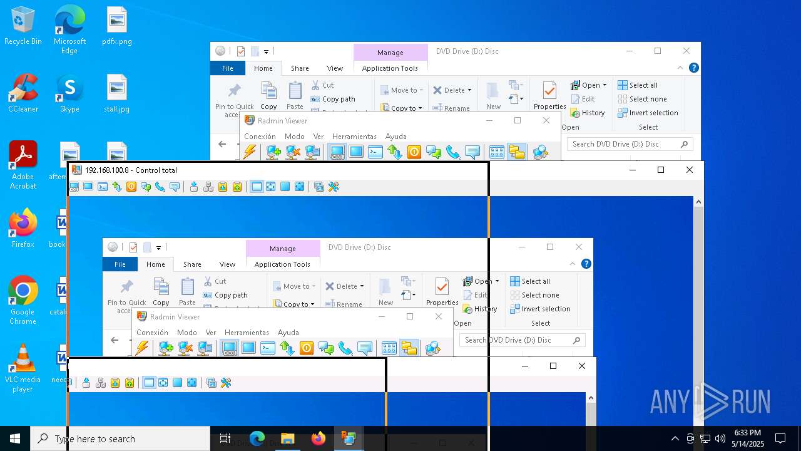
Task: Select File transfer arrows icon in upper Radmin Viewer
Action: coord(394,152)
